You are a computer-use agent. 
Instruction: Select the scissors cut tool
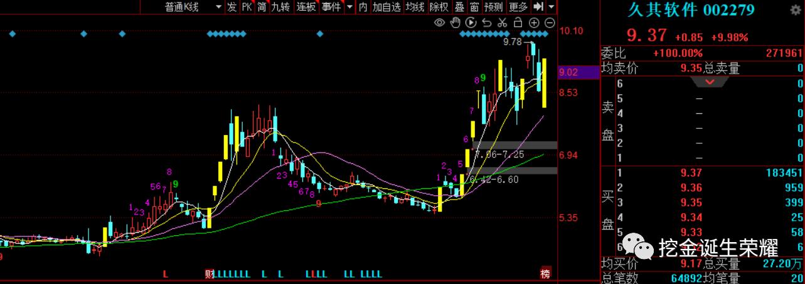(x=502, y=23)
